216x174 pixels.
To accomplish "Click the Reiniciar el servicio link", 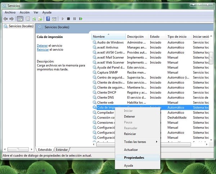I will coord(42,50).
